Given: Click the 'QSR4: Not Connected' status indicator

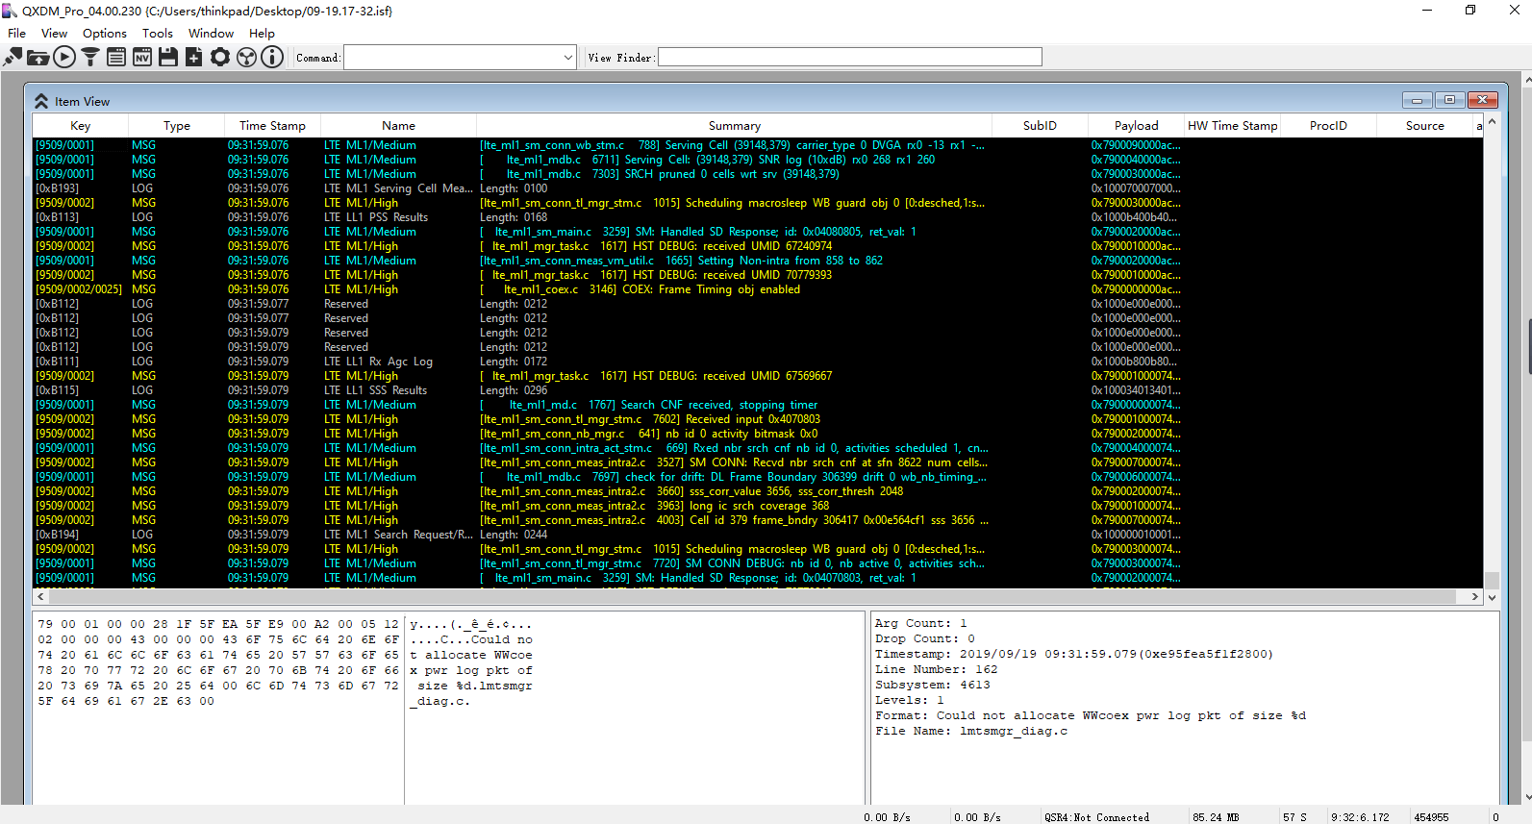Looking at the screenshot, I should coord(1096,817).
